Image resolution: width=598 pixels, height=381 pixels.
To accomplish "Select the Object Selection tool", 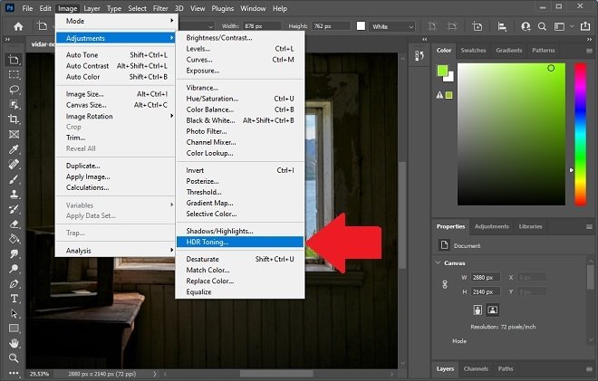I will (x=14, y=104).
